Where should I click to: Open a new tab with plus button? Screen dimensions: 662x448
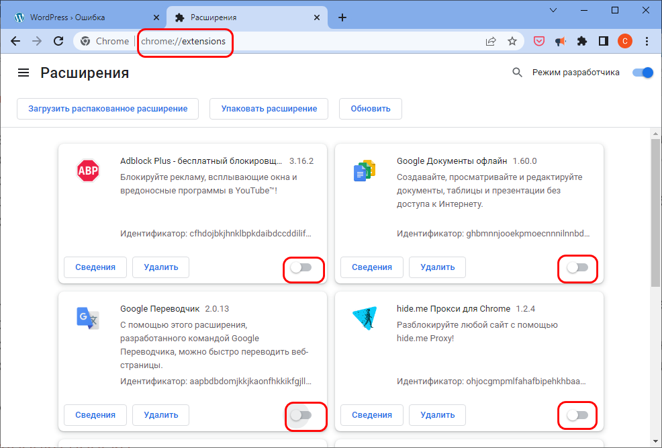(x=342, y=17)
